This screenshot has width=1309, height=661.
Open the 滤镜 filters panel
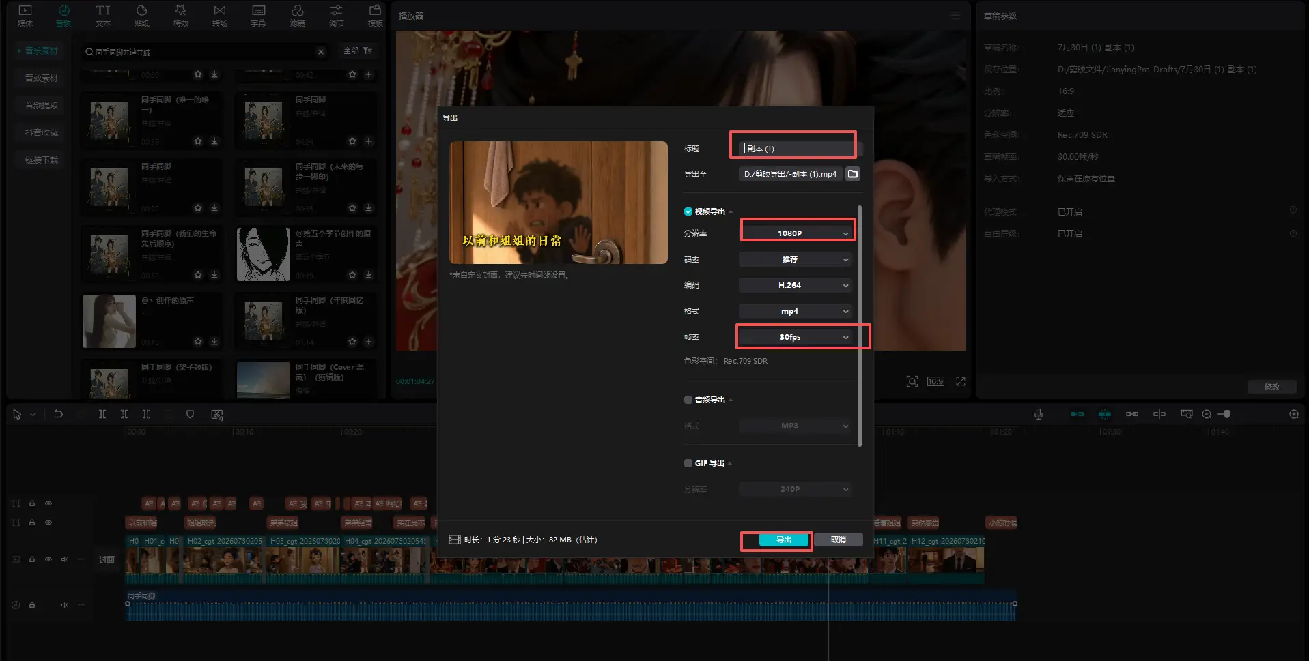tap(298, 16)
